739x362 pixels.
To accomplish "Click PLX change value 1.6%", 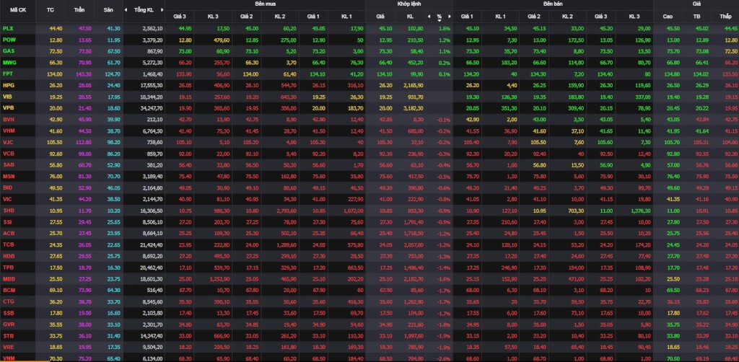I will point(445,29).
